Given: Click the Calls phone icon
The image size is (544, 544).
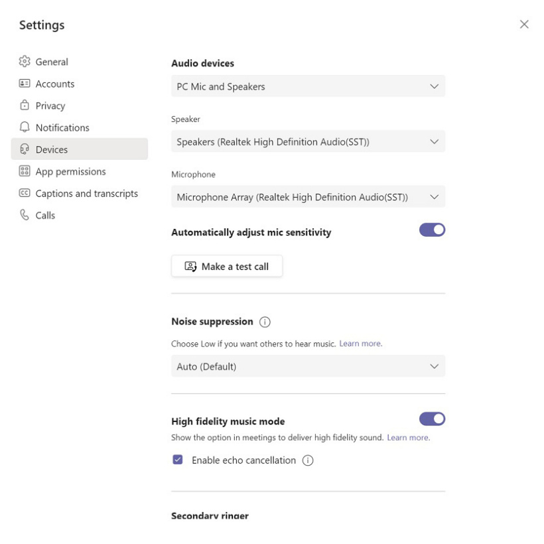Looking at the screenshot, I should point(25,215).
